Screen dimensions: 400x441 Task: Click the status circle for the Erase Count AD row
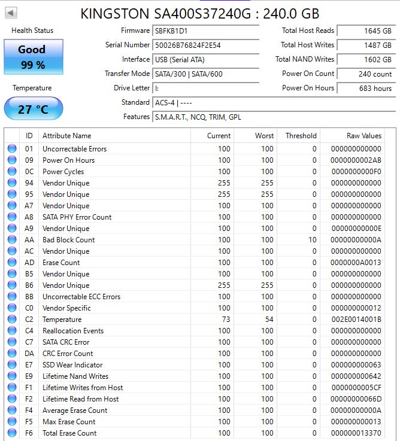point(12,263)
